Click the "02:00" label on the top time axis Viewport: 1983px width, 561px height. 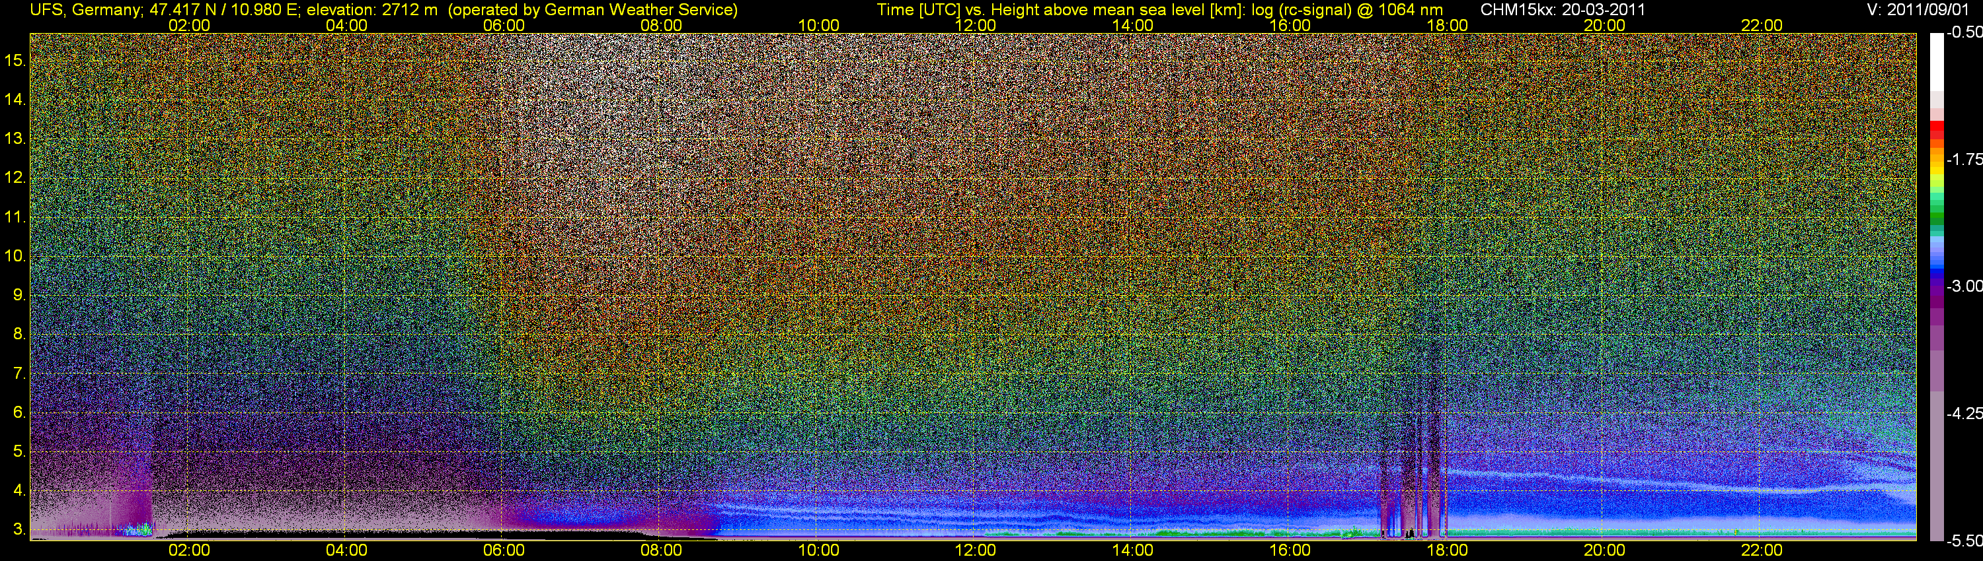pyautogui.click(x=189, y=25)
